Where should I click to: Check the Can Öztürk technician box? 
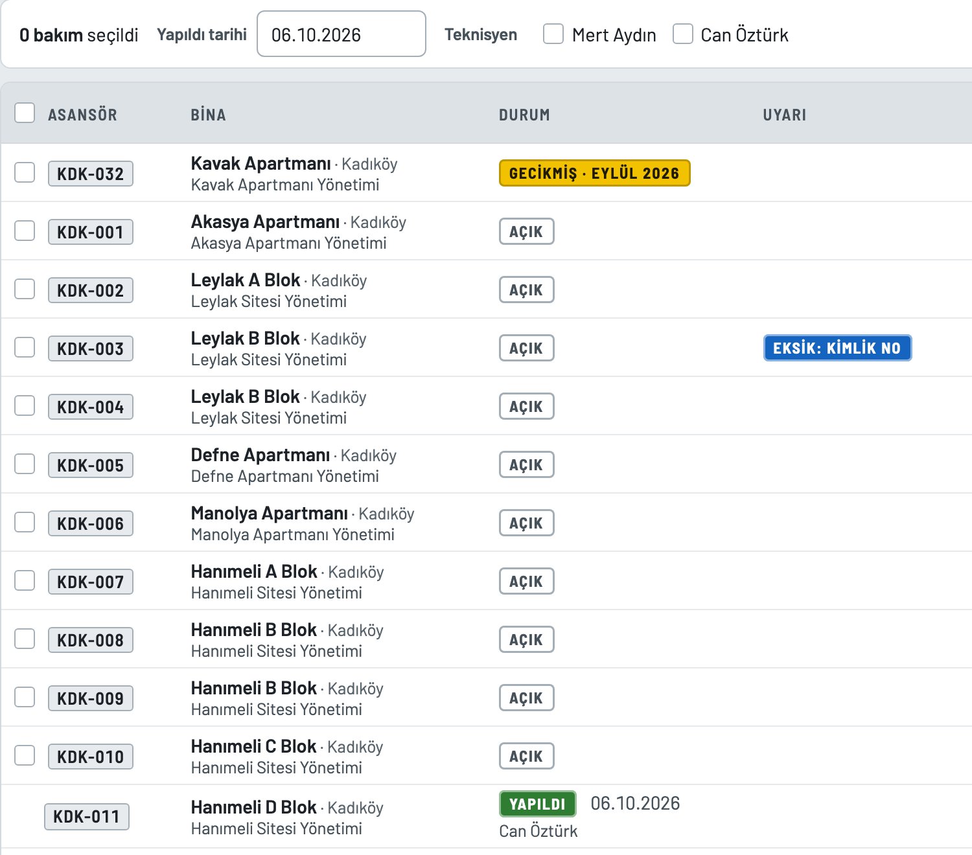point(683,34)
